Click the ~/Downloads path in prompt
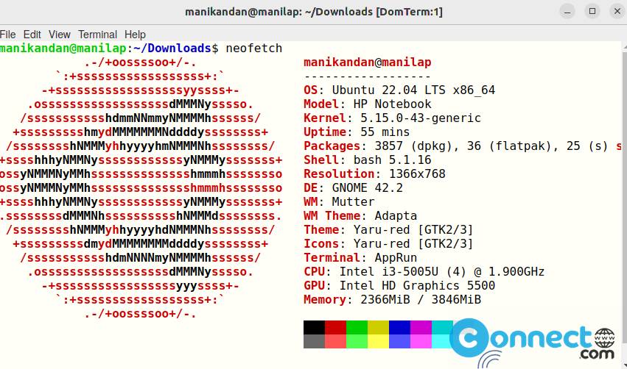627x369 pixels. point(172,49)
